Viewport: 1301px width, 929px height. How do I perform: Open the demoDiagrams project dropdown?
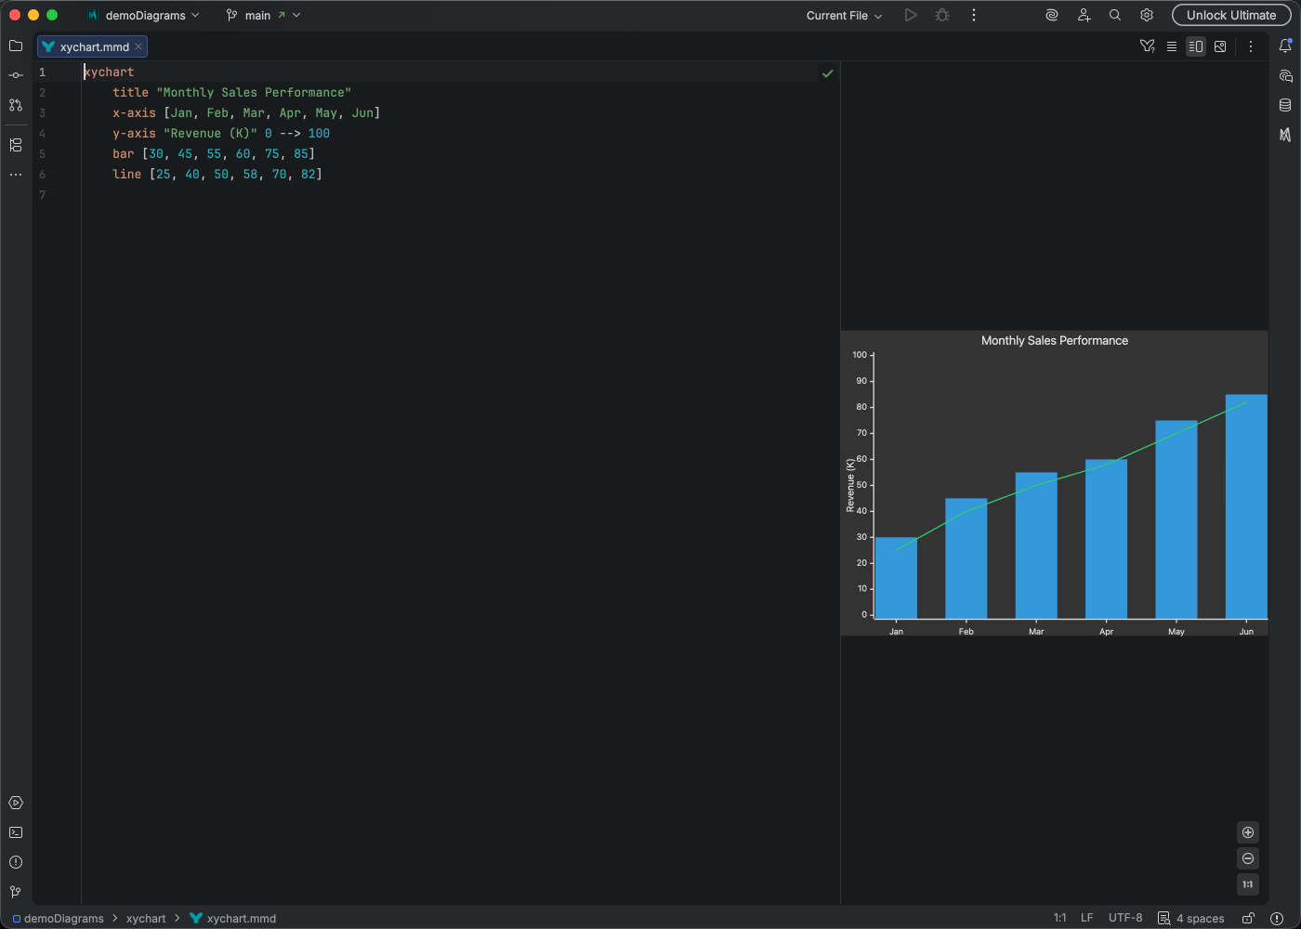[x=144, y=15]
